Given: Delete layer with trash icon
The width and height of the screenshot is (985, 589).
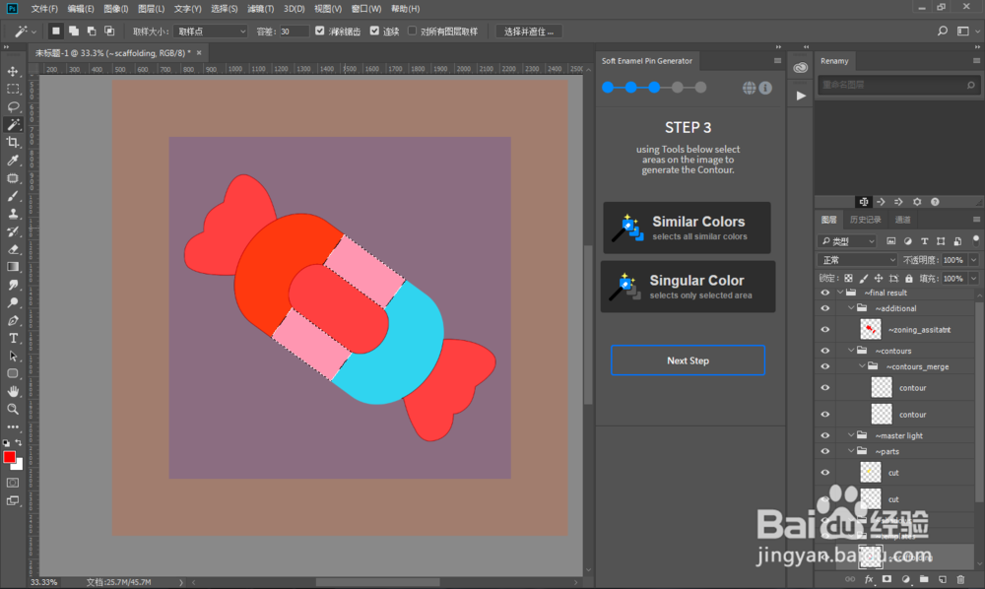Looking at the screenshot, I should click(960, 579).
